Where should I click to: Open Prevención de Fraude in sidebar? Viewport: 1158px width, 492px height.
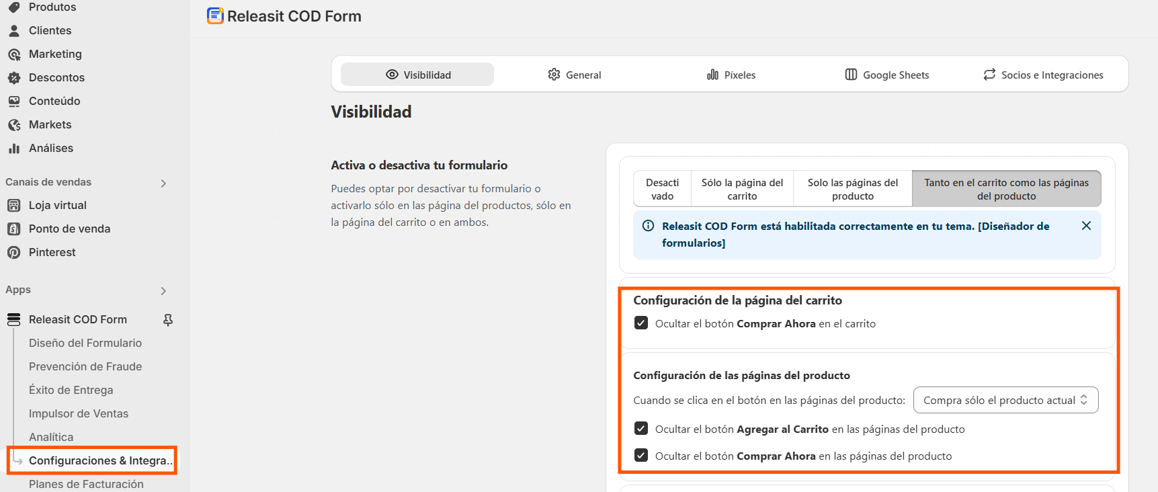tap(85, 366)
